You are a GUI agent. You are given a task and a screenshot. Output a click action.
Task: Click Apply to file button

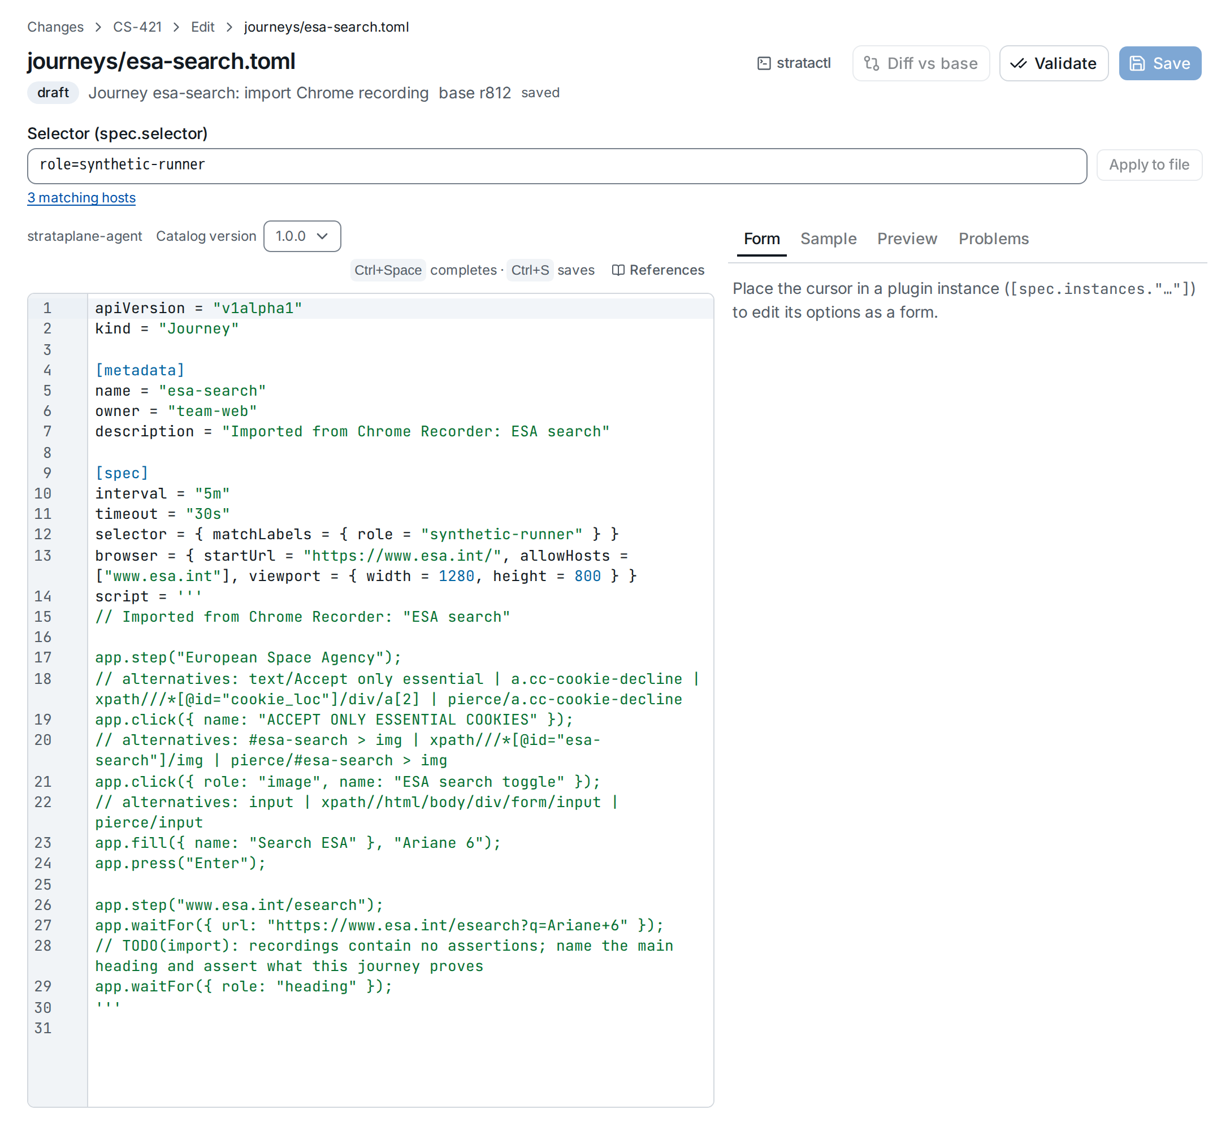(1149, 164)
